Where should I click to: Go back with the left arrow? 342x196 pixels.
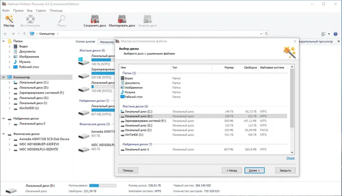click(6, 34)
